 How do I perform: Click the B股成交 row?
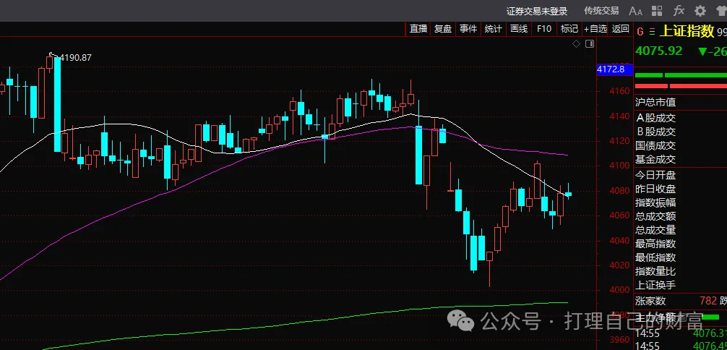point(680,132)
